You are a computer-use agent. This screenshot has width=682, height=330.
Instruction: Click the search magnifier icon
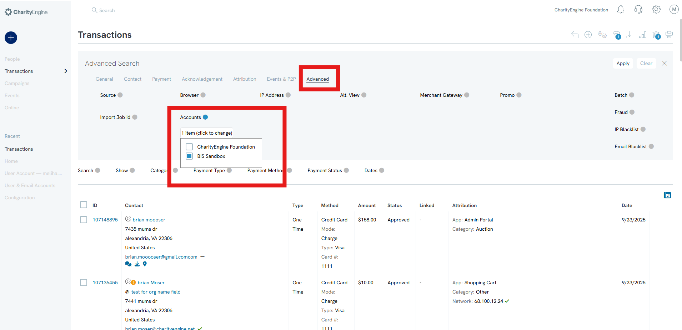[94, 10]
